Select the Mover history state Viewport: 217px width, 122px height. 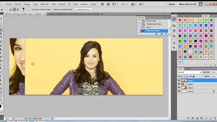tap(149, 27)
